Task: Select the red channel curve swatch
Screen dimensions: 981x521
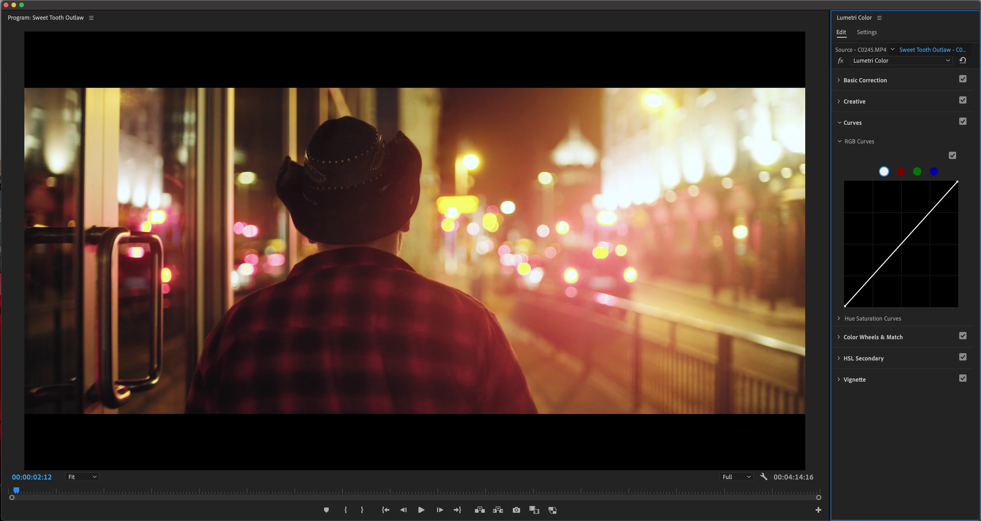Action: coord(901,171)
